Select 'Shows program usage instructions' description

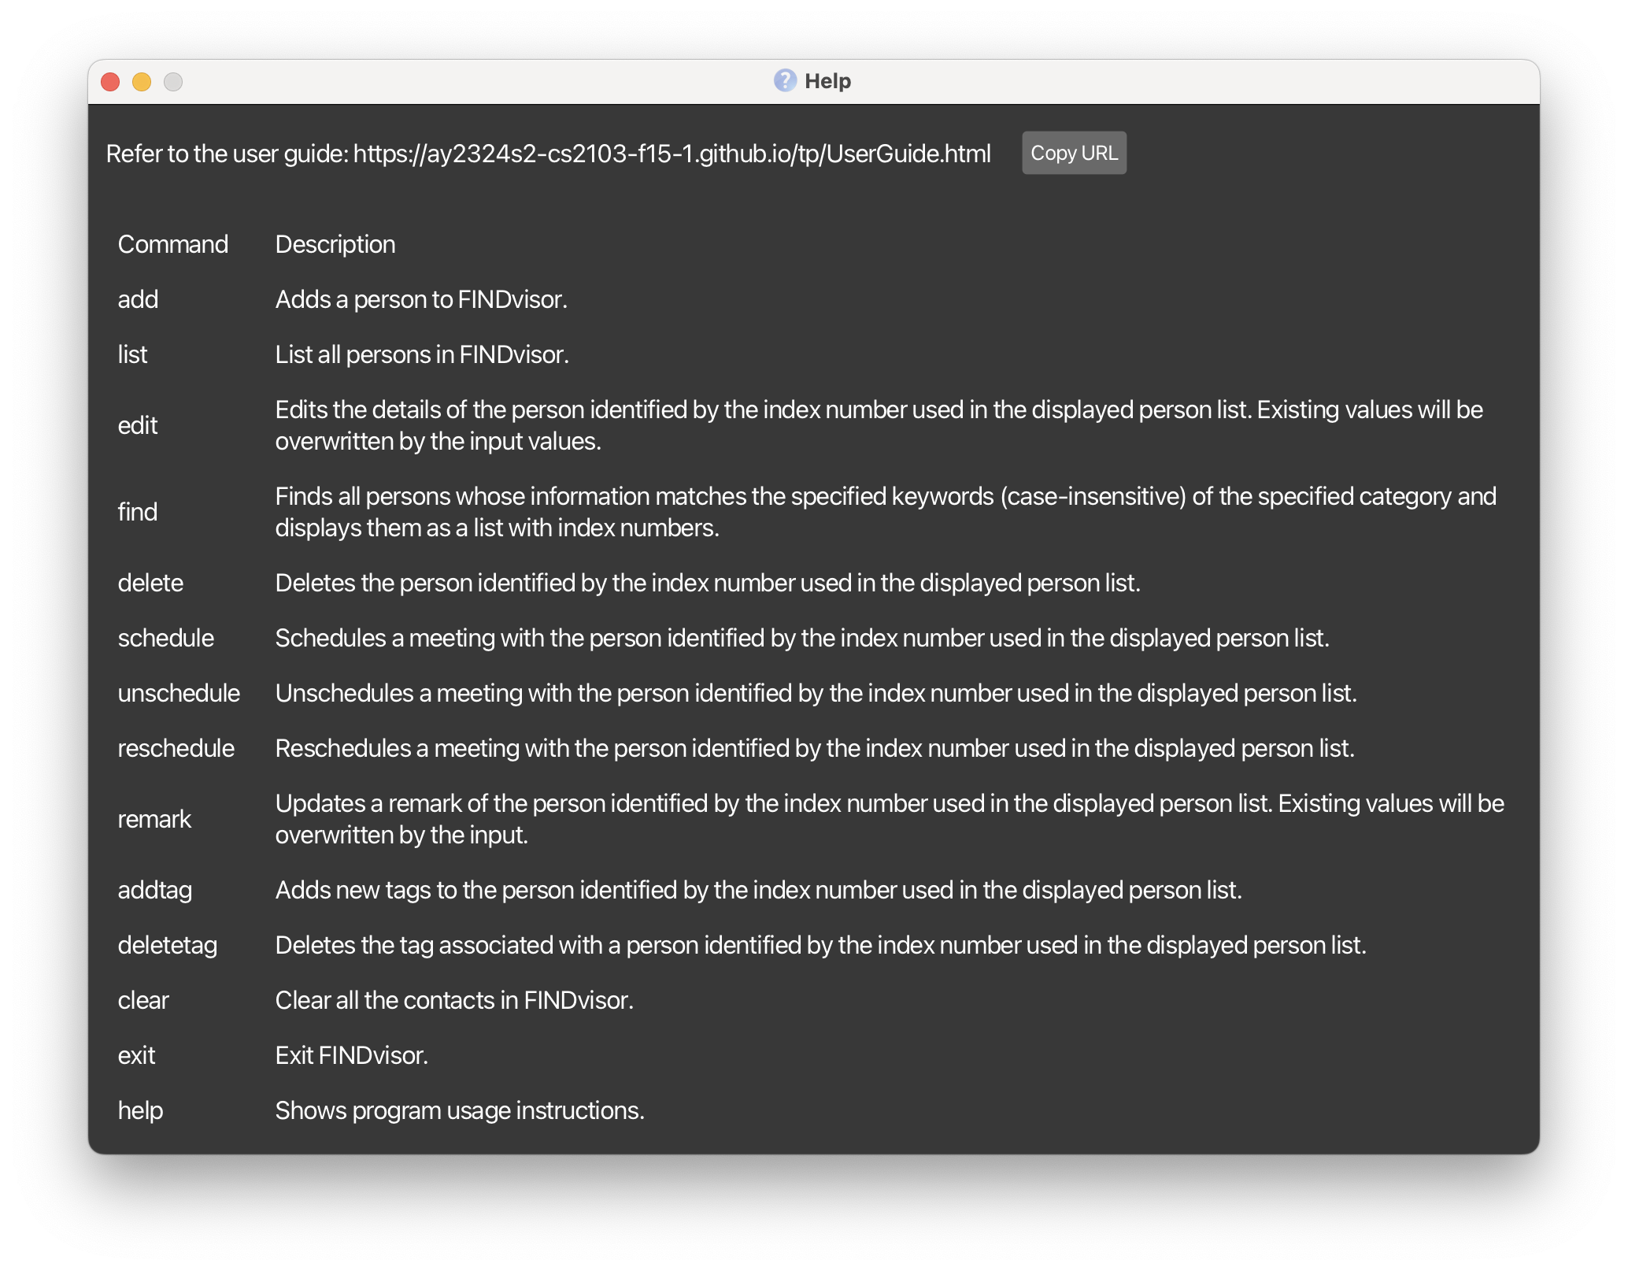point(460,1110)
